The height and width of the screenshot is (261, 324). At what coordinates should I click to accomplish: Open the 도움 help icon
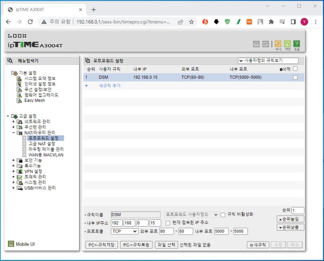click(x=297, y=43)
